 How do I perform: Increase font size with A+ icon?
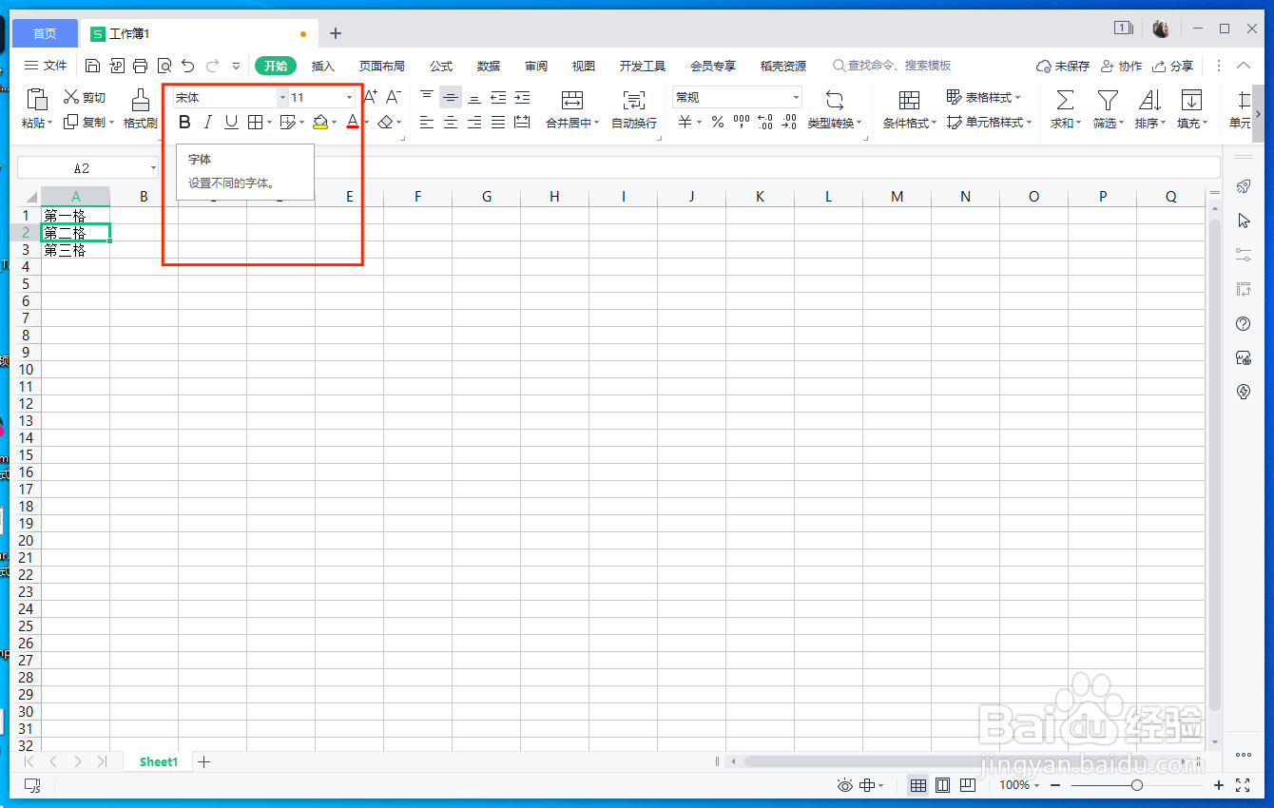369,96
